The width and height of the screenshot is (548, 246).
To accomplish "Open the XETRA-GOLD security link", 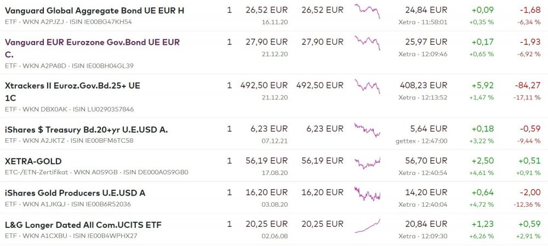I will click(33, 161).
